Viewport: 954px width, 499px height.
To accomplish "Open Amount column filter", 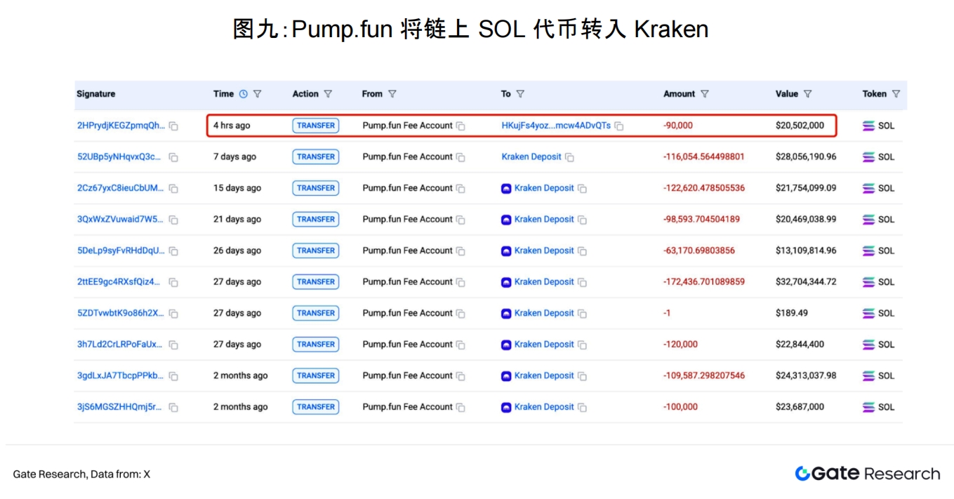I will coord(705,94).
